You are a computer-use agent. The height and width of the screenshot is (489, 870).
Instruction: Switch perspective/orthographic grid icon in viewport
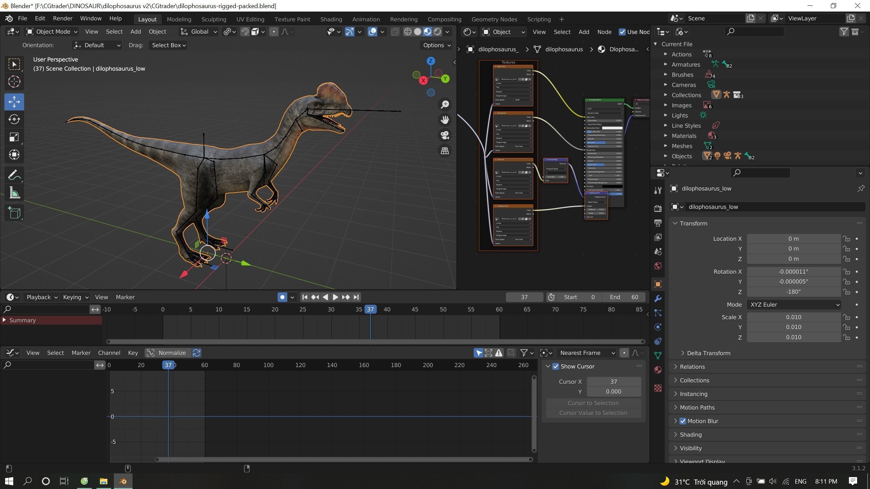445,150
